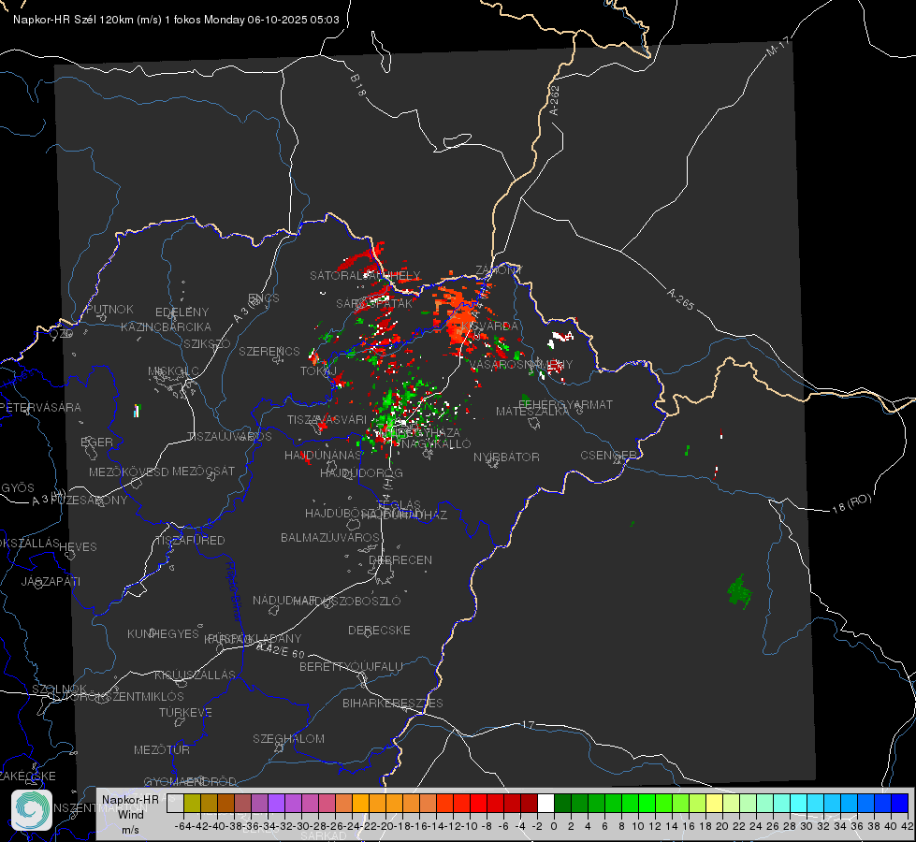The height and width of the screenshot is (842, 916).
Task: Select the white legend color swatch
Action: click(x=545, y=803)
